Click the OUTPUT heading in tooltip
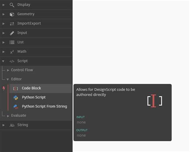This screenshot has width=190, height=152. point(82,130)
